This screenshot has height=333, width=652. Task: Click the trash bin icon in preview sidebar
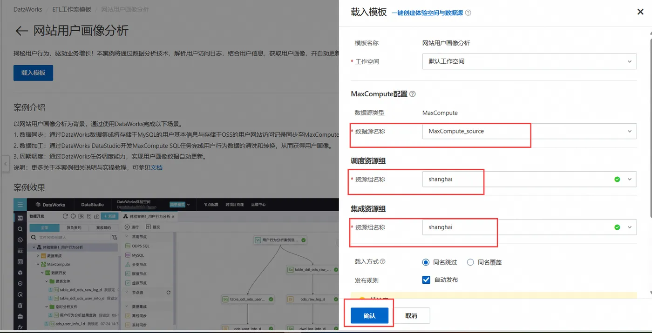(x=20, y=306)
